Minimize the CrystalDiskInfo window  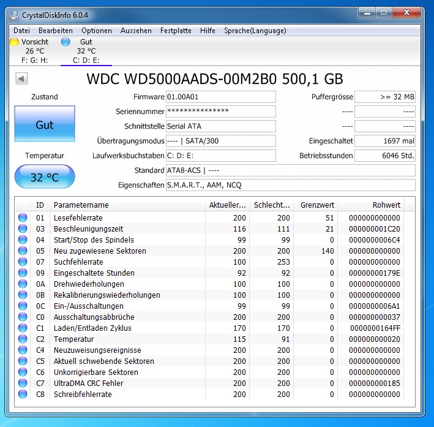point(367,13)
